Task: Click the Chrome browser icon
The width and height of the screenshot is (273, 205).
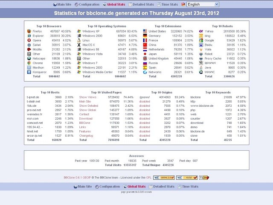Action: (x=29, y=63)
